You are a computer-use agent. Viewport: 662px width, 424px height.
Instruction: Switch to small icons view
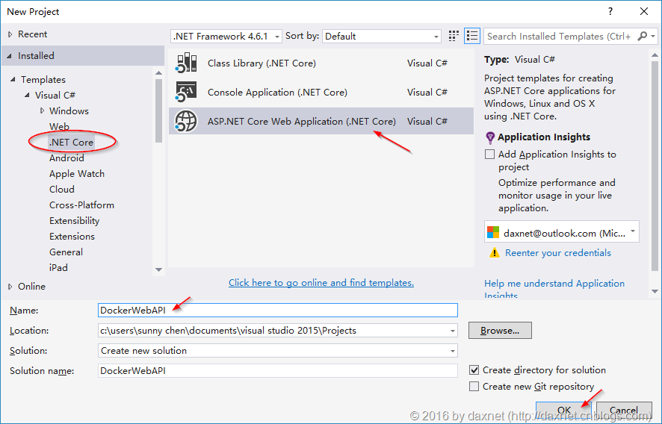(454, 37)
